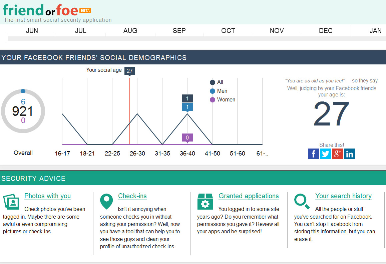386x264 pixels.
Task: Open the granted applications gear box icon
Action: [205, 201]
